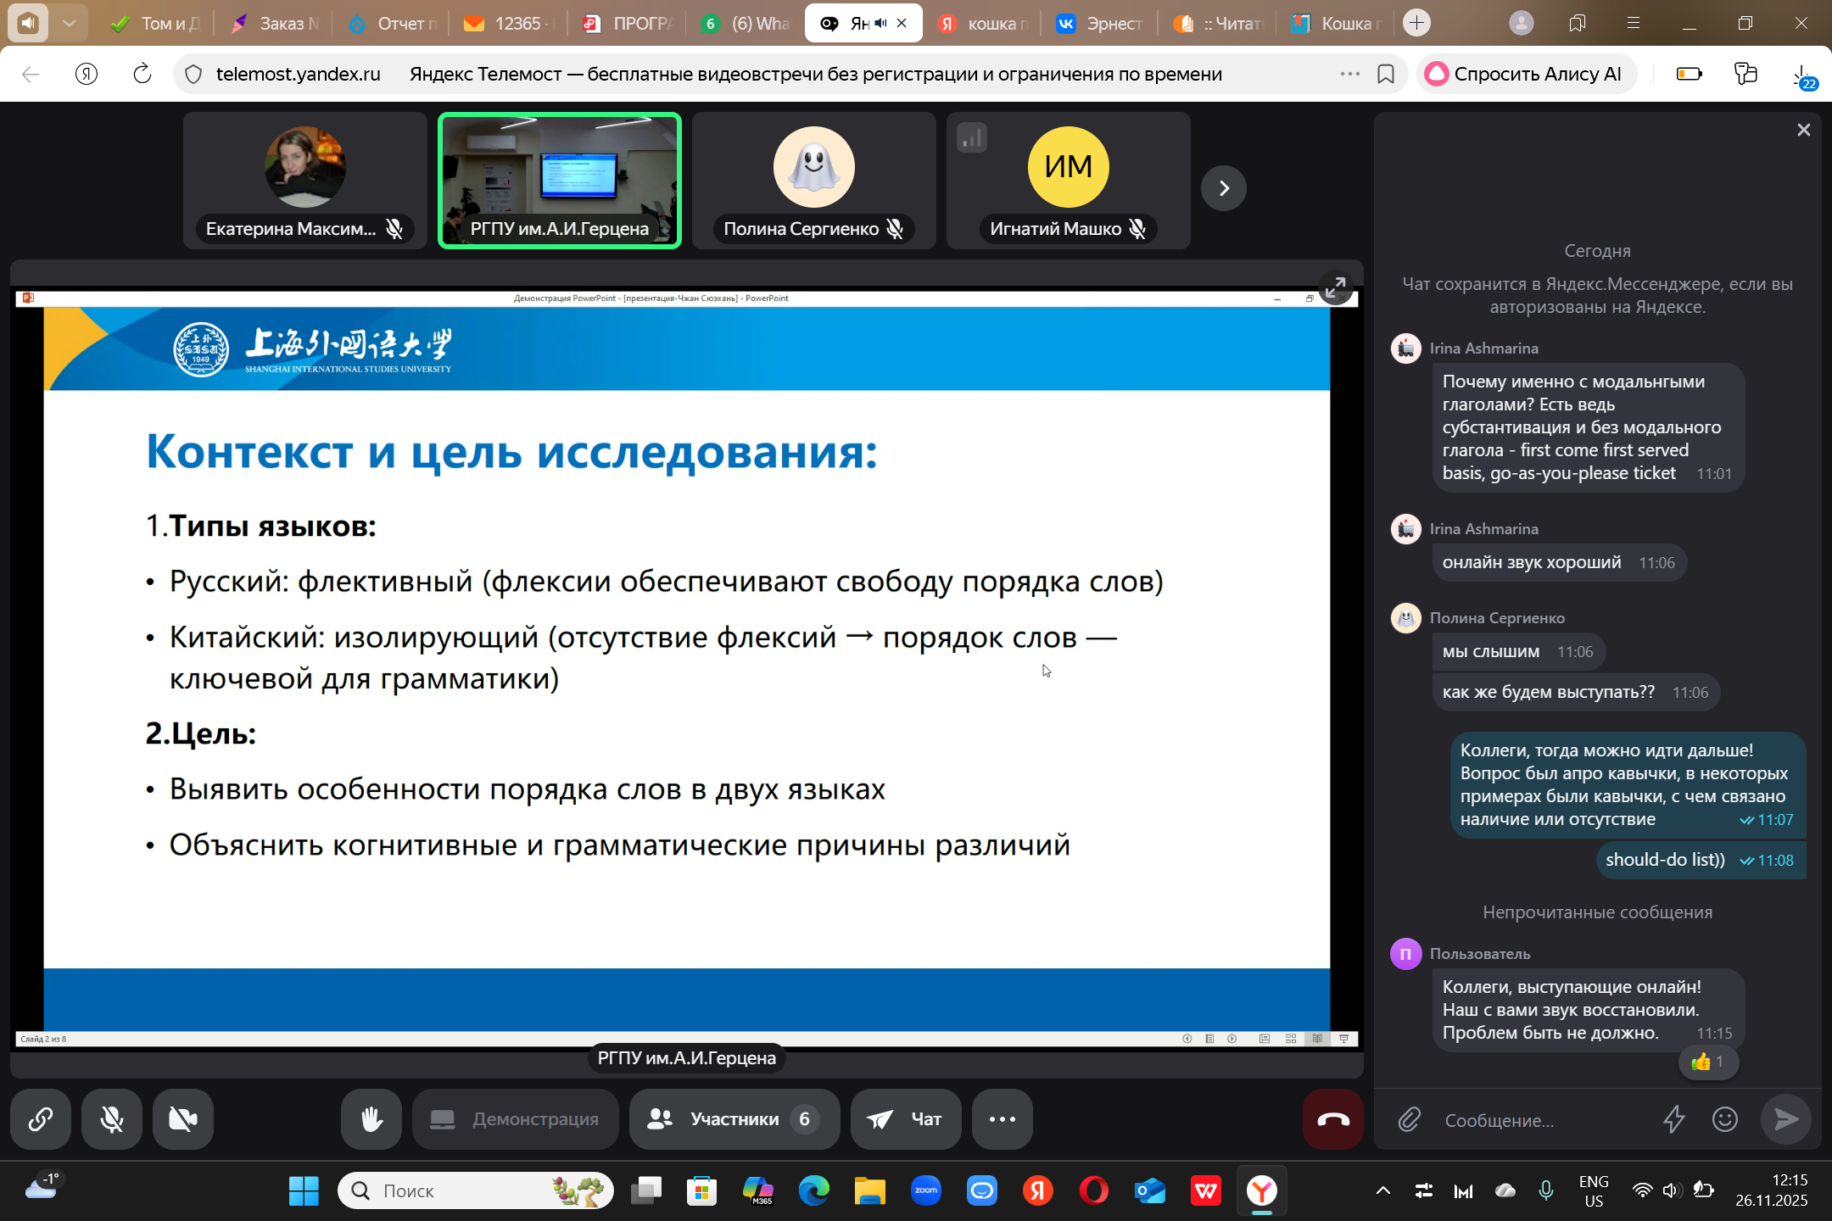Show next participants with the arrow chevron
Image resolution: width=1832 pixels, height=1221 pixels.
click(1223, 188)
